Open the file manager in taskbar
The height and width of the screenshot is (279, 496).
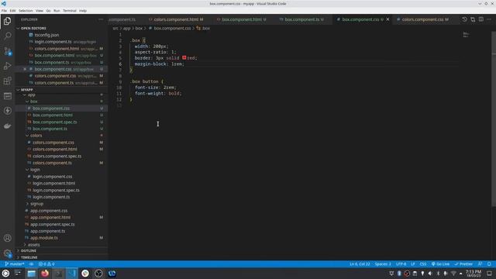pos(31,274)
